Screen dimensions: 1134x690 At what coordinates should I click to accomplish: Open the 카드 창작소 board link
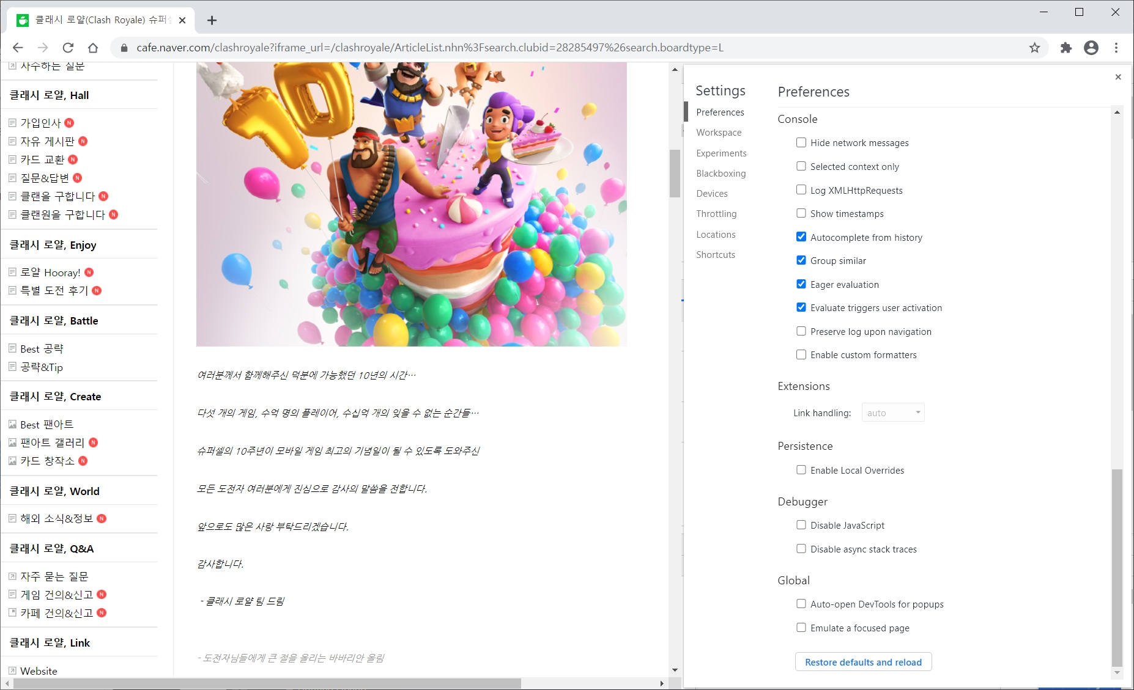pos(47,461)
